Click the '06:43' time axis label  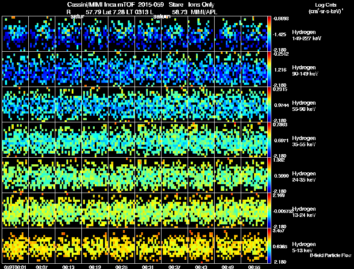tap(201, 267)
